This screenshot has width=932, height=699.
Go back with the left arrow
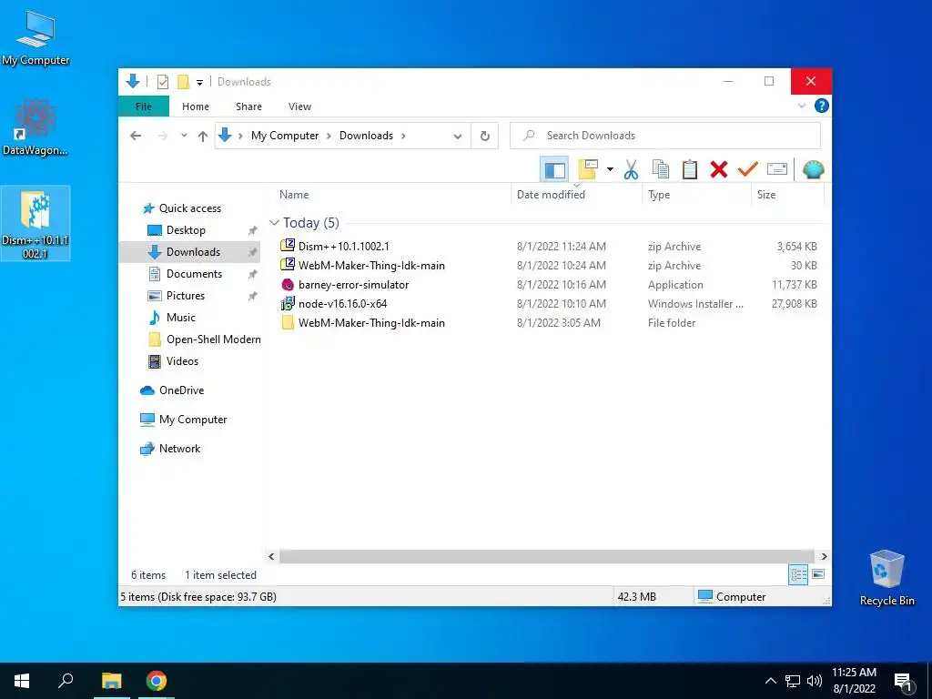click(136, 136)
